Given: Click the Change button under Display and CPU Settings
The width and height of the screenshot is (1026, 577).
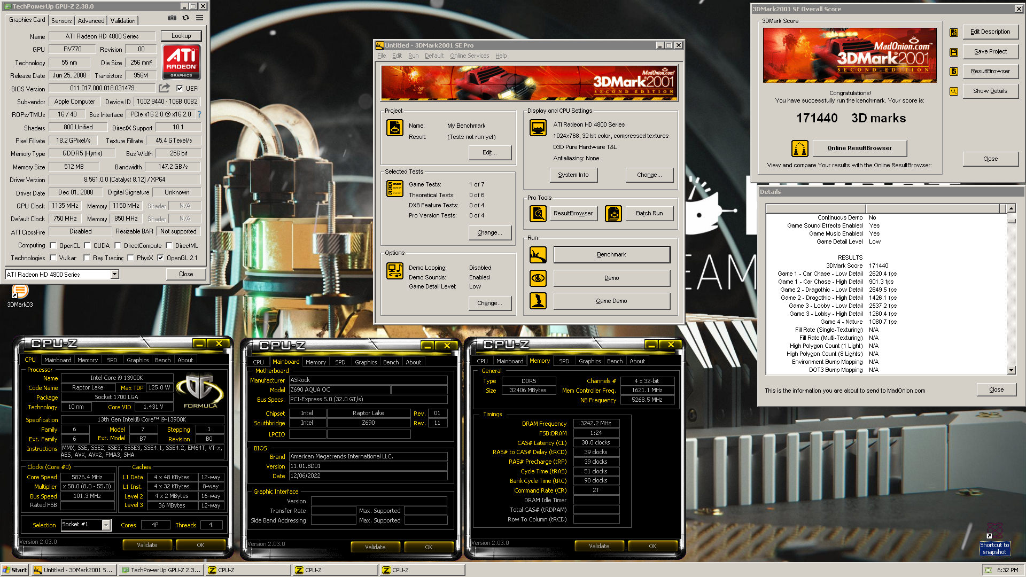Looking at the screenshot, I should tap(649, 175).
